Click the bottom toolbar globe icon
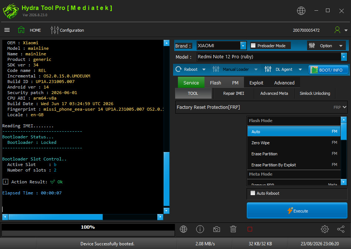 click(183, 229)
